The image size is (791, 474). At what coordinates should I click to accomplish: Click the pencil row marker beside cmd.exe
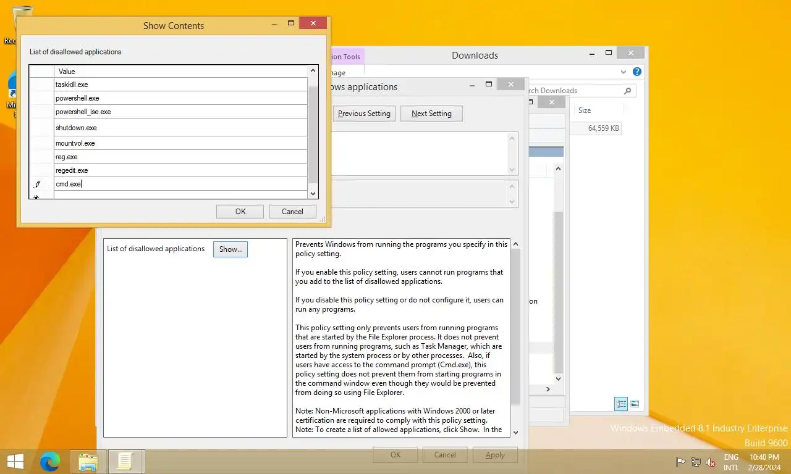click(x=37, y=184)
